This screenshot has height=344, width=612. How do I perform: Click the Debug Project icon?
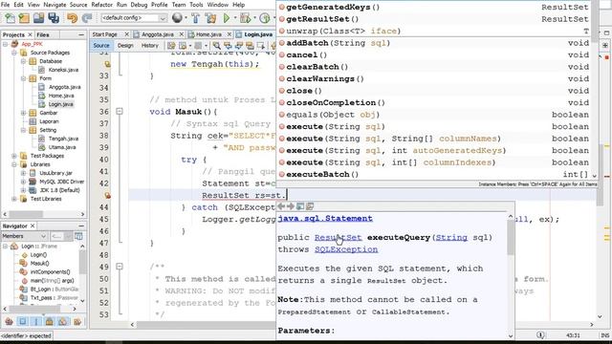246,18
